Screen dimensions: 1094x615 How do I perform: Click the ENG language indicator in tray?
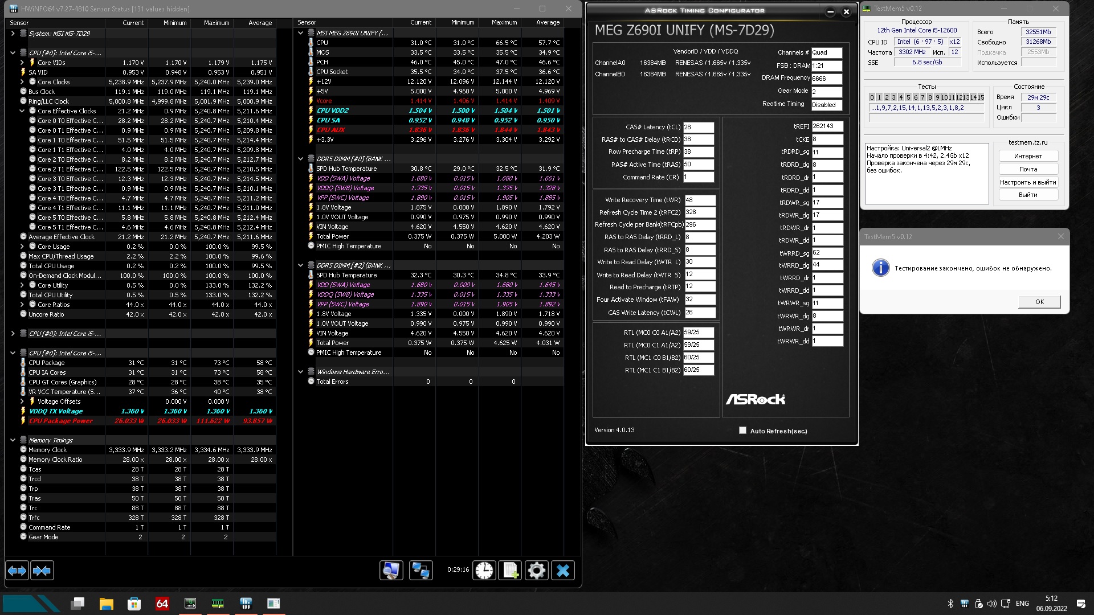(1022, 604)
